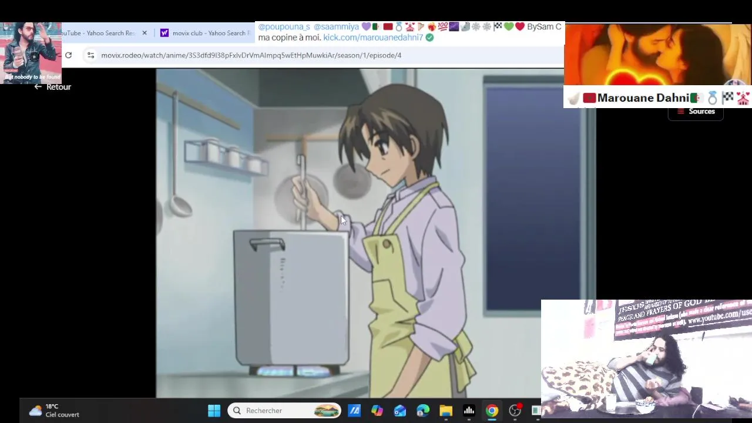Click the @saammiya mention
Image resolution: width=752 pixels, height=423 pixels.
[x=336, y=27]
